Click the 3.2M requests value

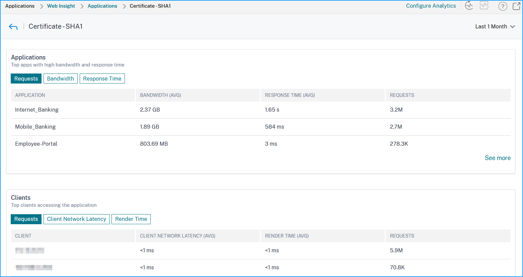396,110
